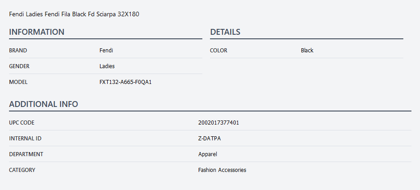Select the MODEL label
The width and height of the screenshot is (420, 190).
pyautogui.click(x=18, y=82)
